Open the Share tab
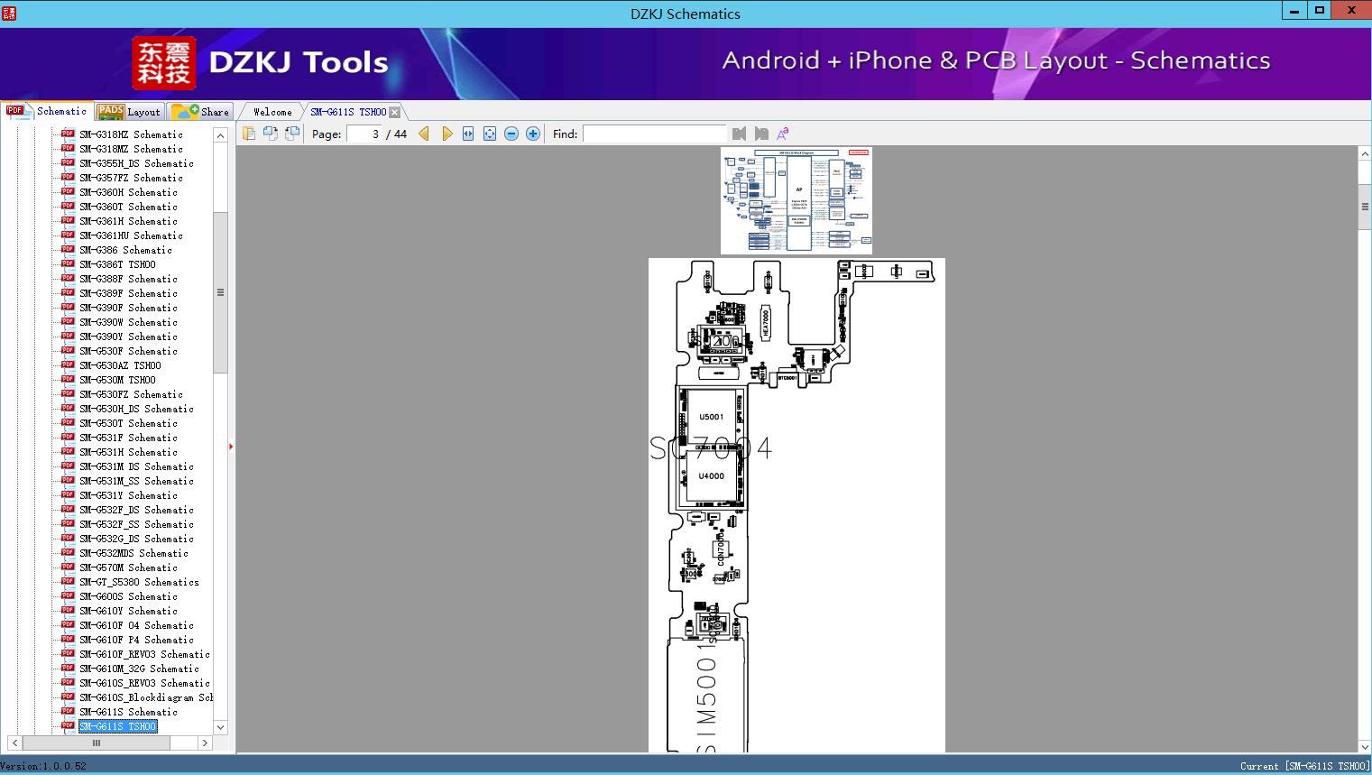The width and height of the screenshot is (1372, 775). [x=200, y=112]
